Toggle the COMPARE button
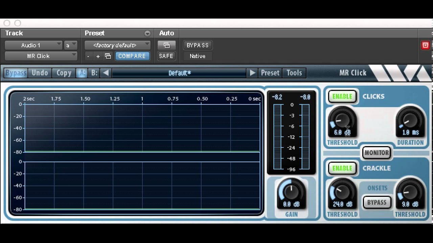 132,56
